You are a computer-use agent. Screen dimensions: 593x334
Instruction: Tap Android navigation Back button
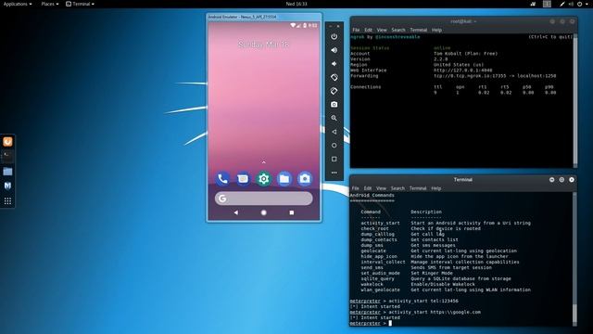(x=236, y=212)
